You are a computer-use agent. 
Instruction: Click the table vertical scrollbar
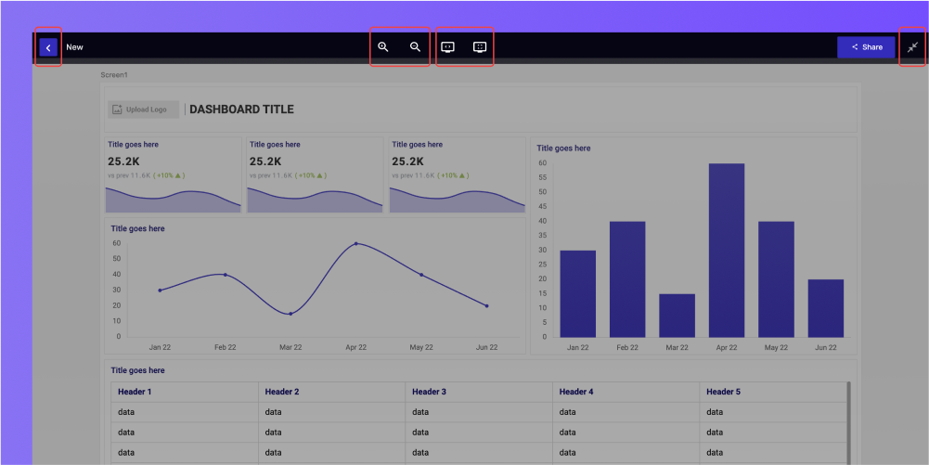click(848, 423)
